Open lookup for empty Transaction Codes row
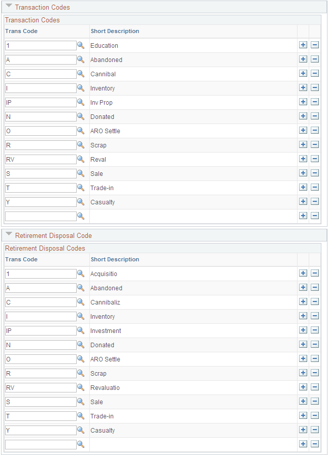328x455 pixels. coord(81,216)
